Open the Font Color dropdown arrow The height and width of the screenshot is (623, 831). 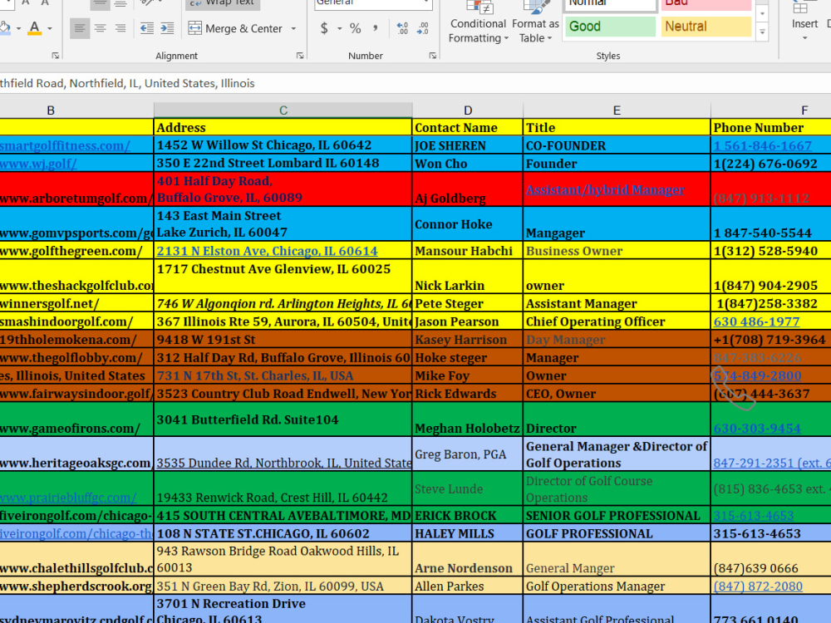(x=50, y=28)
